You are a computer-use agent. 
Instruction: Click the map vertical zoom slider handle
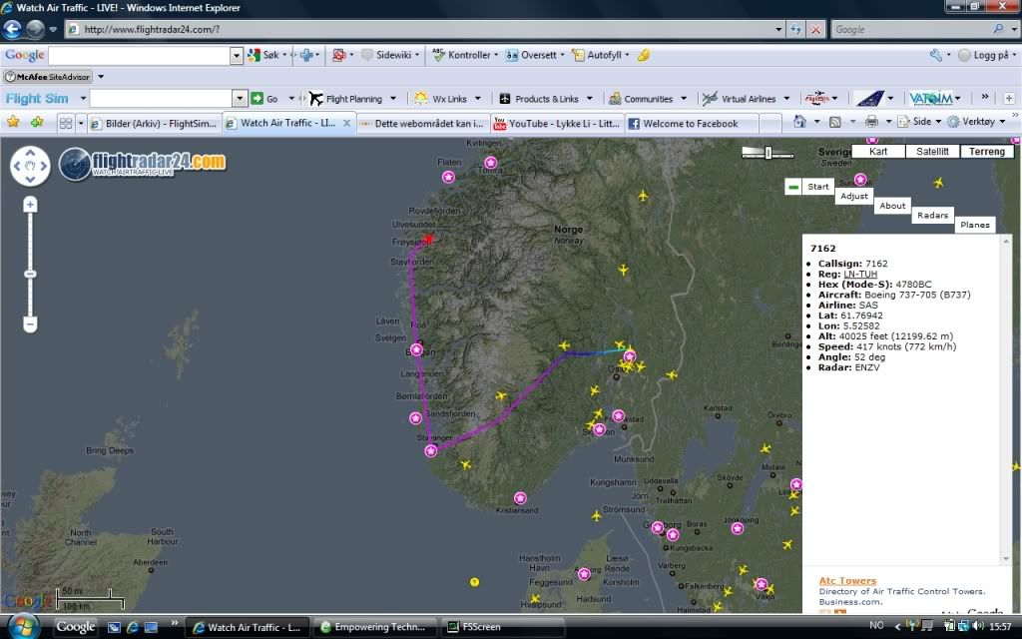tap(30, 274)
